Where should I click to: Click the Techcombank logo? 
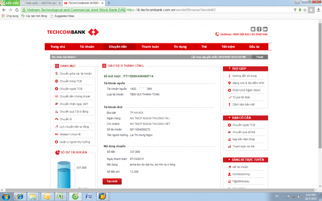(73, 32)
